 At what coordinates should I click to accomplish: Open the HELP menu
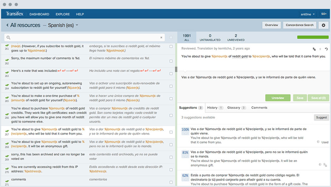pos(80,14)
